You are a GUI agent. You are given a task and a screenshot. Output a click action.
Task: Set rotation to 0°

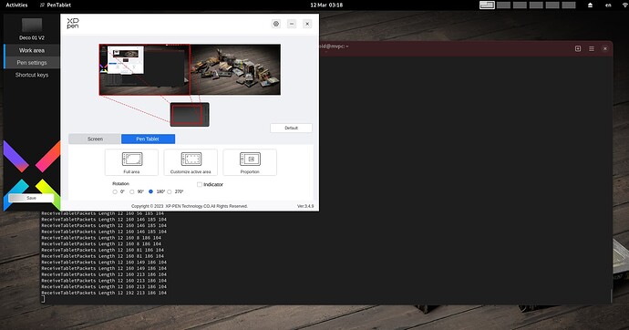pos(115,191)
